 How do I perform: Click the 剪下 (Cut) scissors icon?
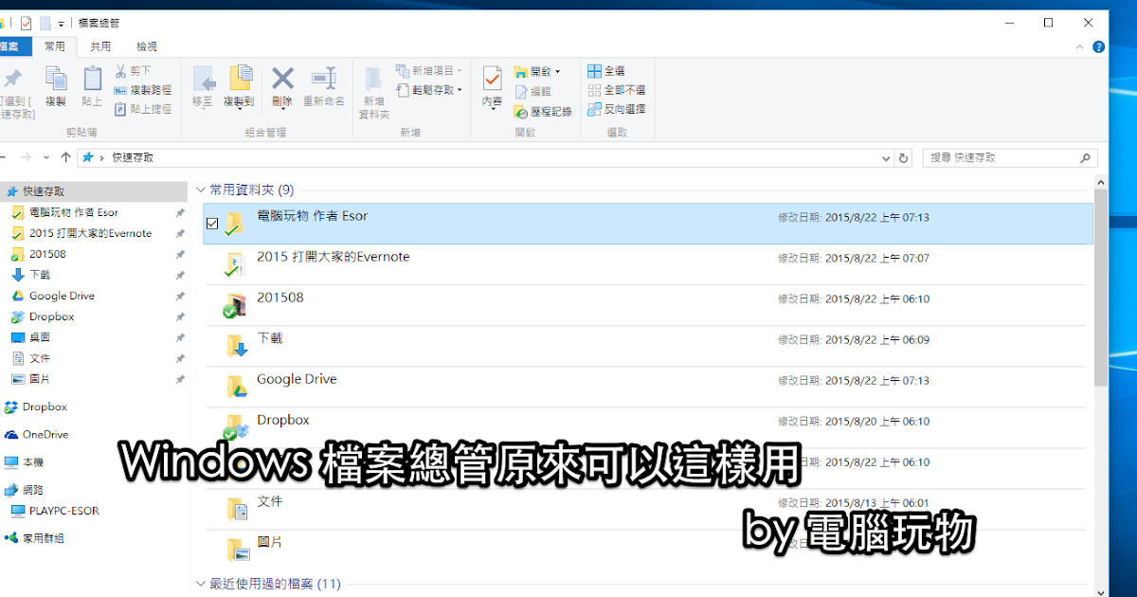coord(120,70)
